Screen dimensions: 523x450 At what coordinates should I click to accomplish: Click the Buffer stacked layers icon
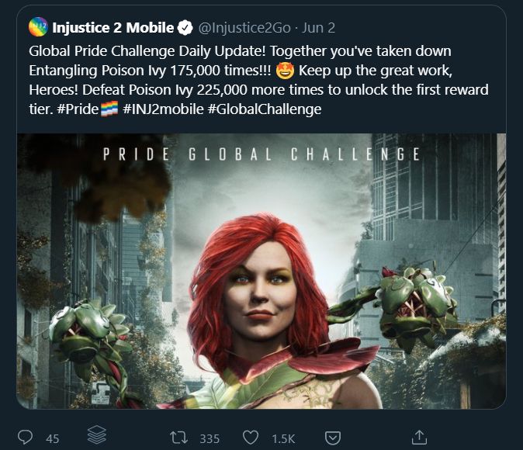click(96, 437)
